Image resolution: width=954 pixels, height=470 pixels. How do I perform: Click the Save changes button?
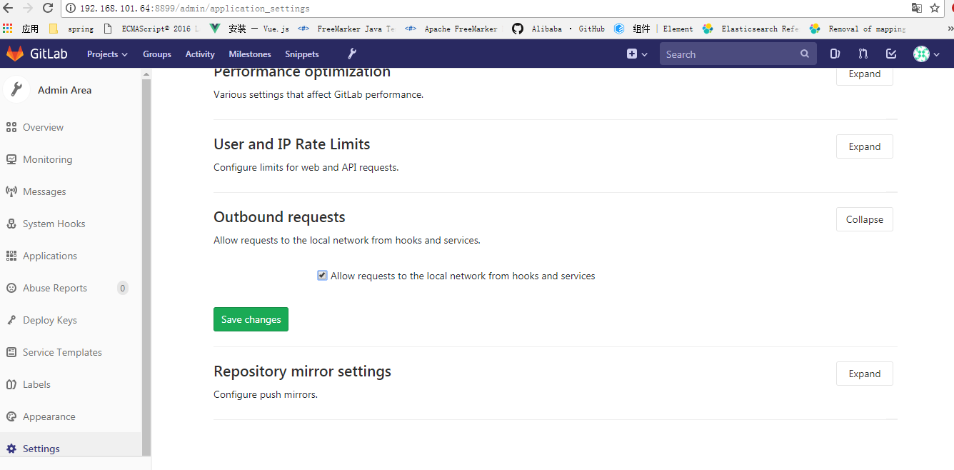(251, 319)
